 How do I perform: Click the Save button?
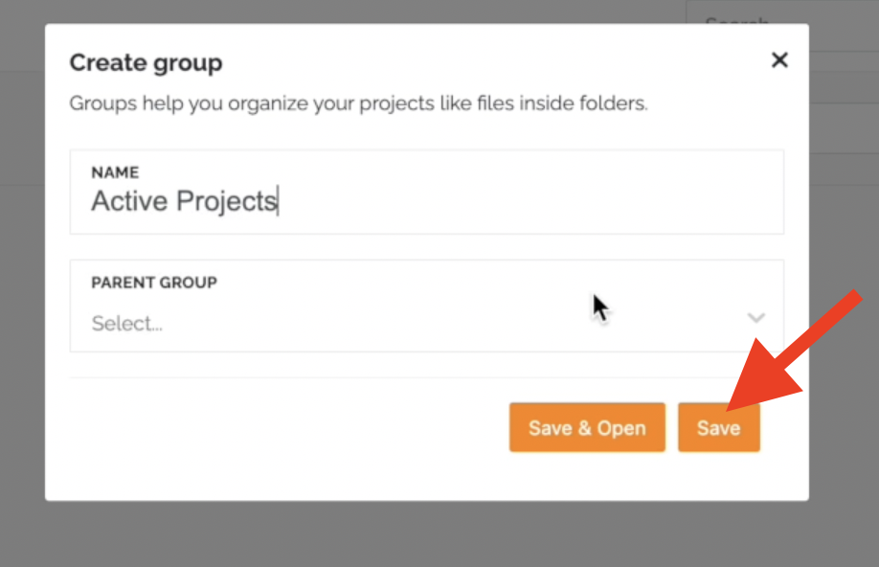pos(719,427)
